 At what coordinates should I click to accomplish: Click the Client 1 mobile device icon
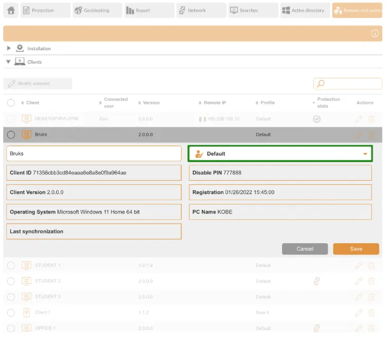pyautogui.click(x=26, y=313)
